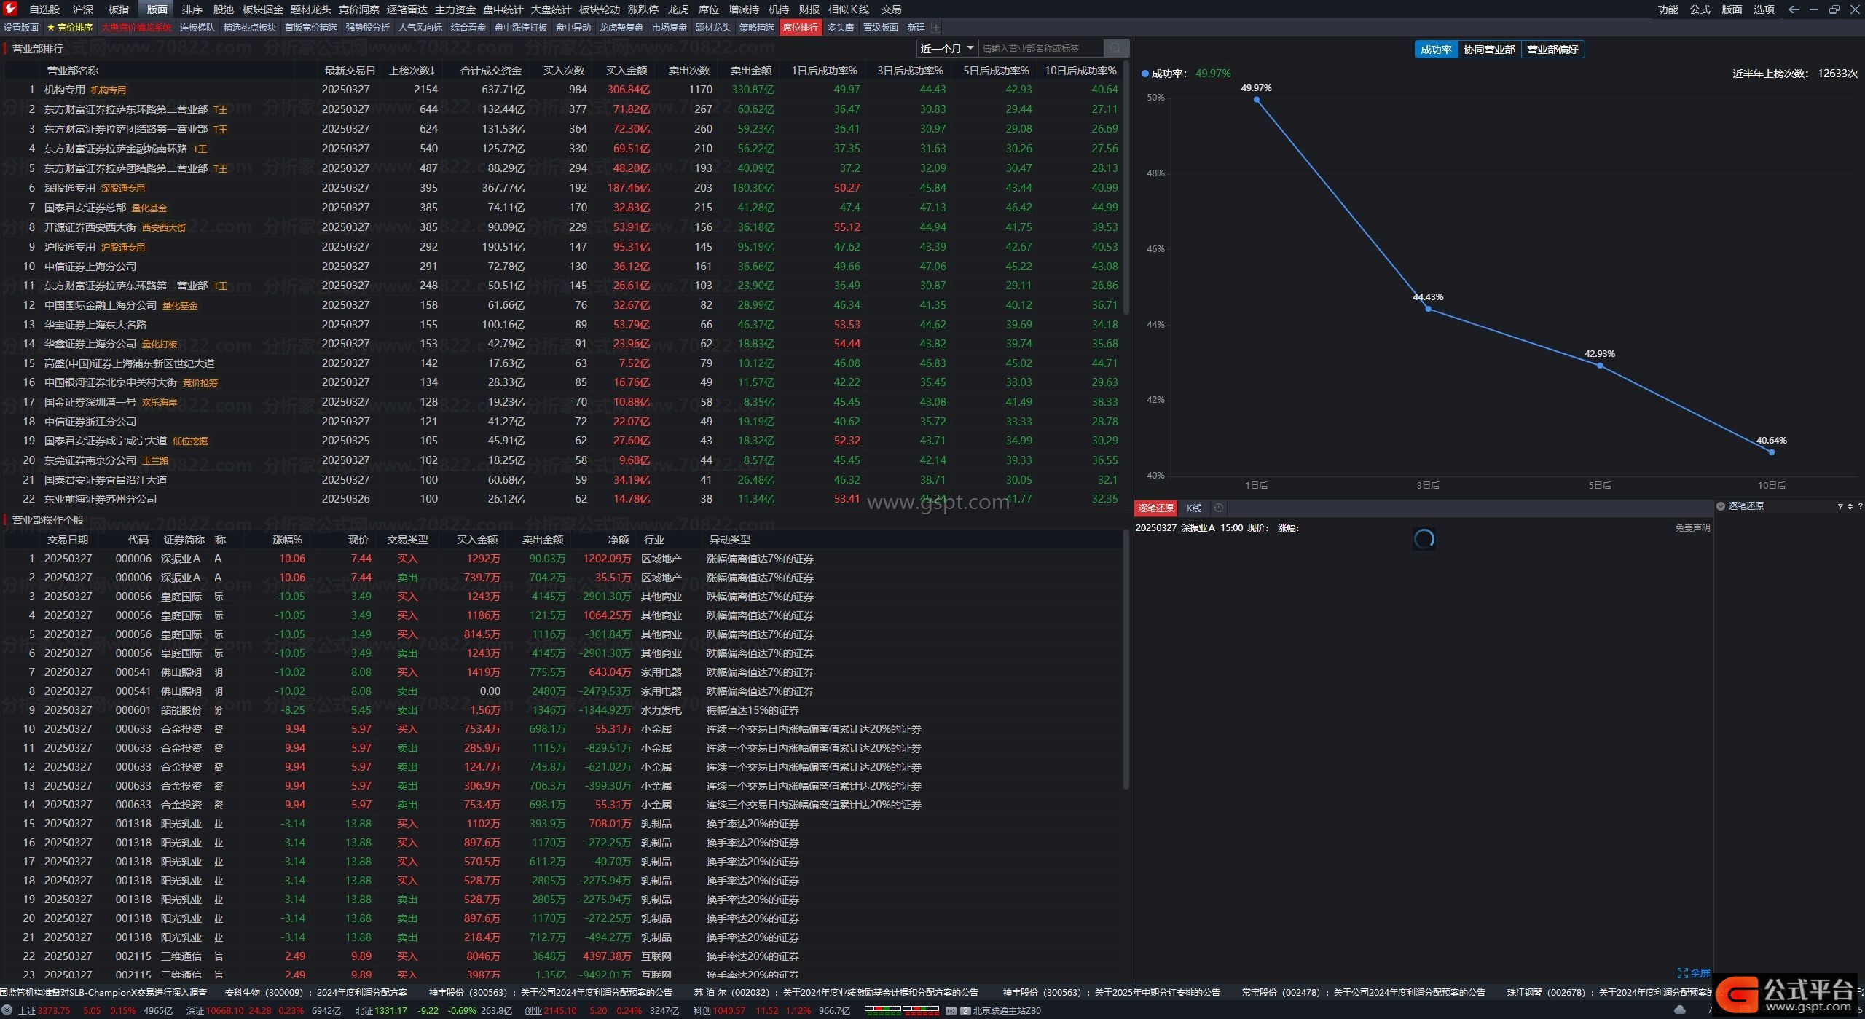The width and height of the screenshot is (1865, 1019).
Task: Click the filter funnel in 逐笔还原 panel
Action: tap(1840, 506)
